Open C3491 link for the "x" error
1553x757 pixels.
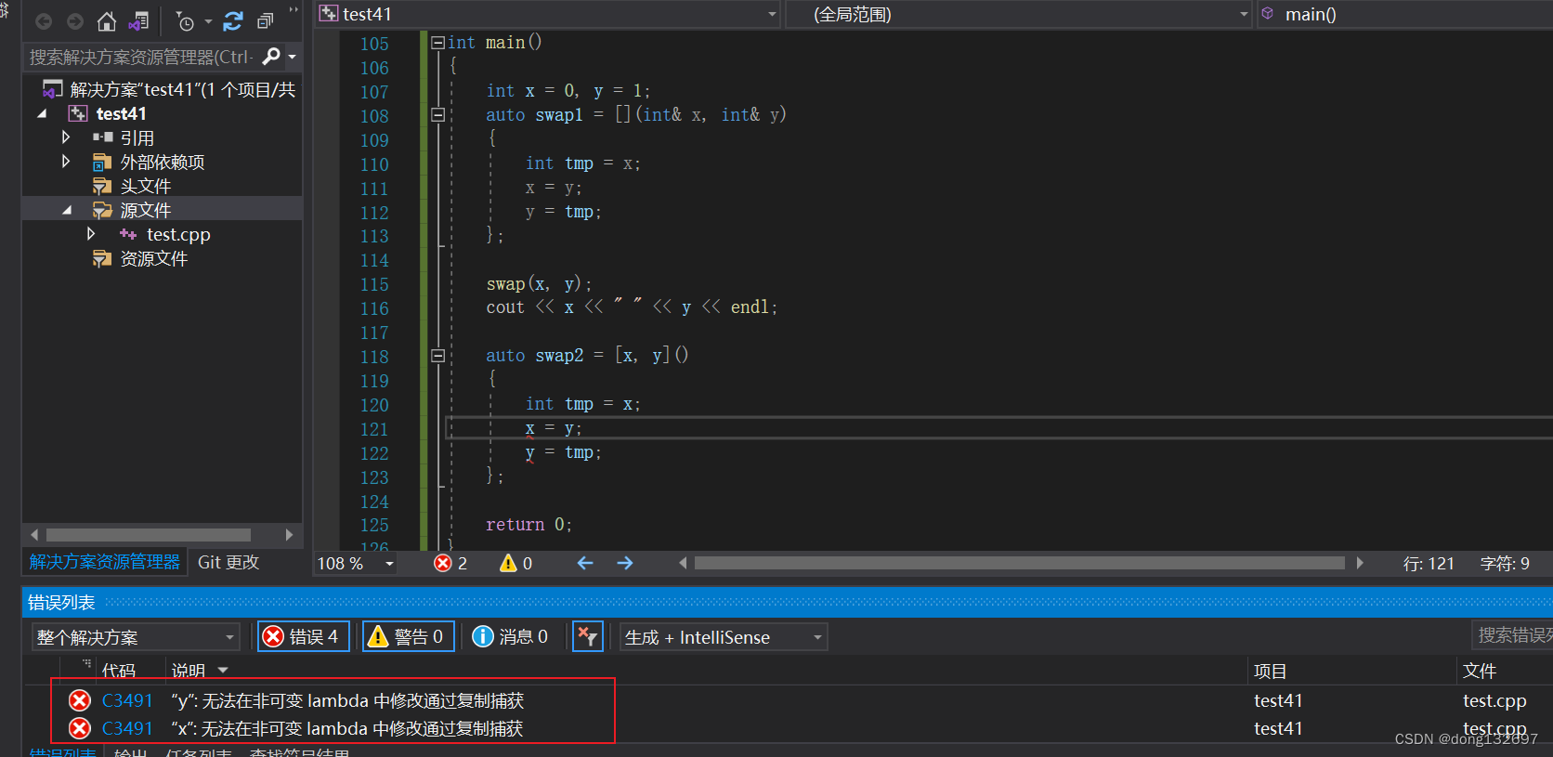(127, 728)
